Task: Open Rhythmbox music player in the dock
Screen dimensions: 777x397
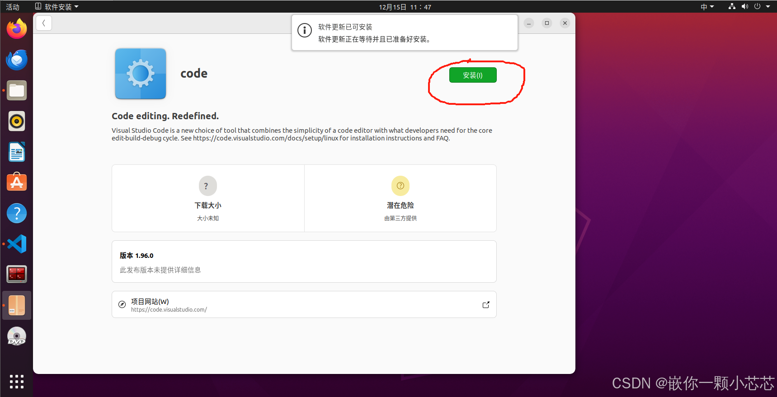Action: click(17, 121)
